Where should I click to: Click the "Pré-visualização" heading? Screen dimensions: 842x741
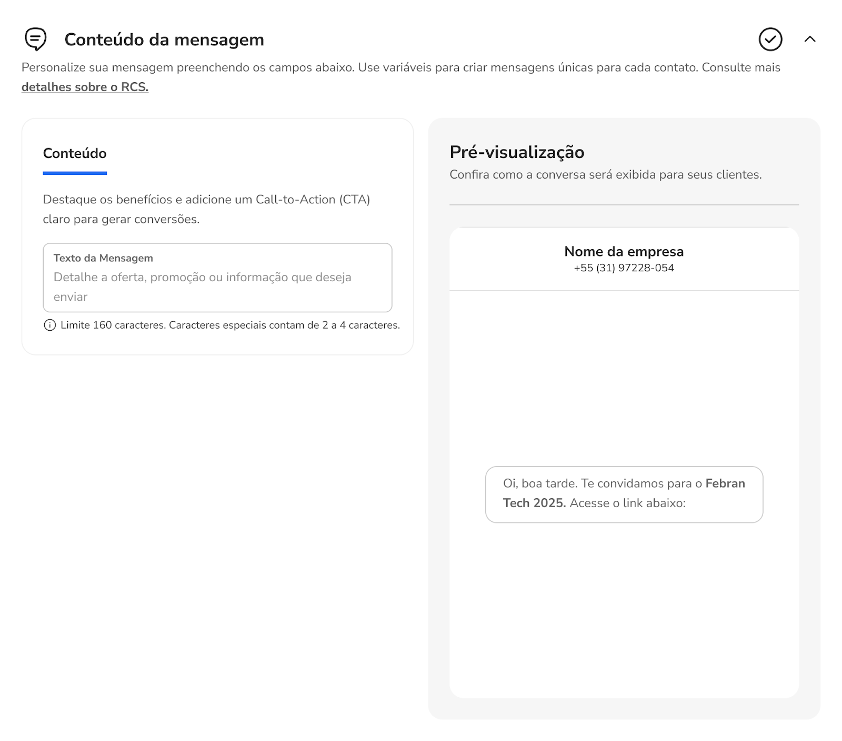pos(517,152)
